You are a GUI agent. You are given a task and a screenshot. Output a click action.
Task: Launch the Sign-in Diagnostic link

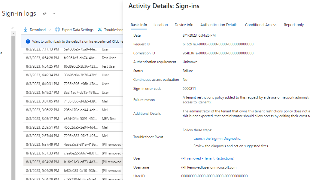point(217,139)
